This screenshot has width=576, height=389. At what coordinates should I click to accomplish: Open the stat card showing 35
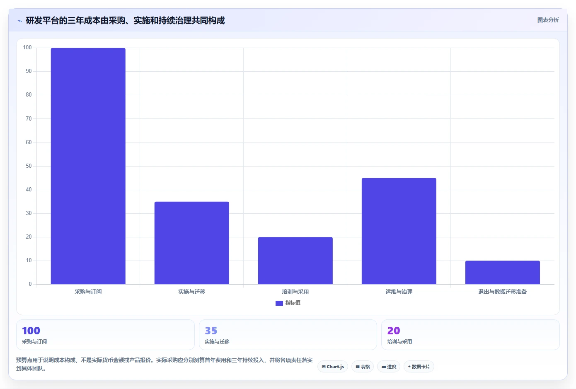(288, 335)
